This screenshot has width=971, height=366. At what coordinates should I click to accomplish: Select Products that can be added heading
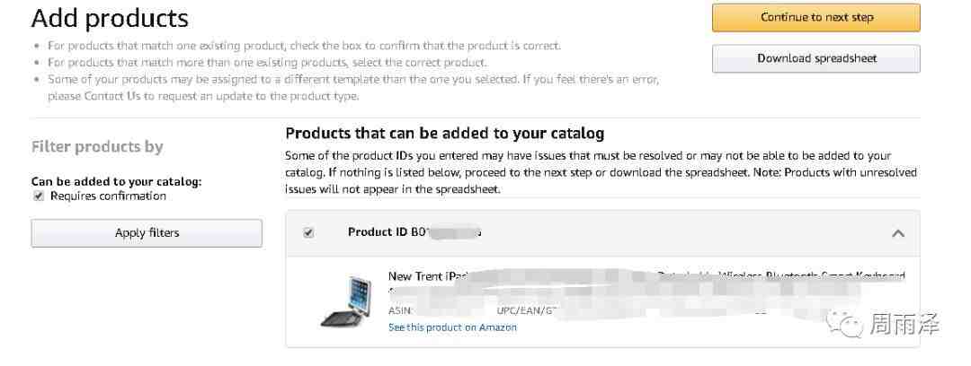445,134
